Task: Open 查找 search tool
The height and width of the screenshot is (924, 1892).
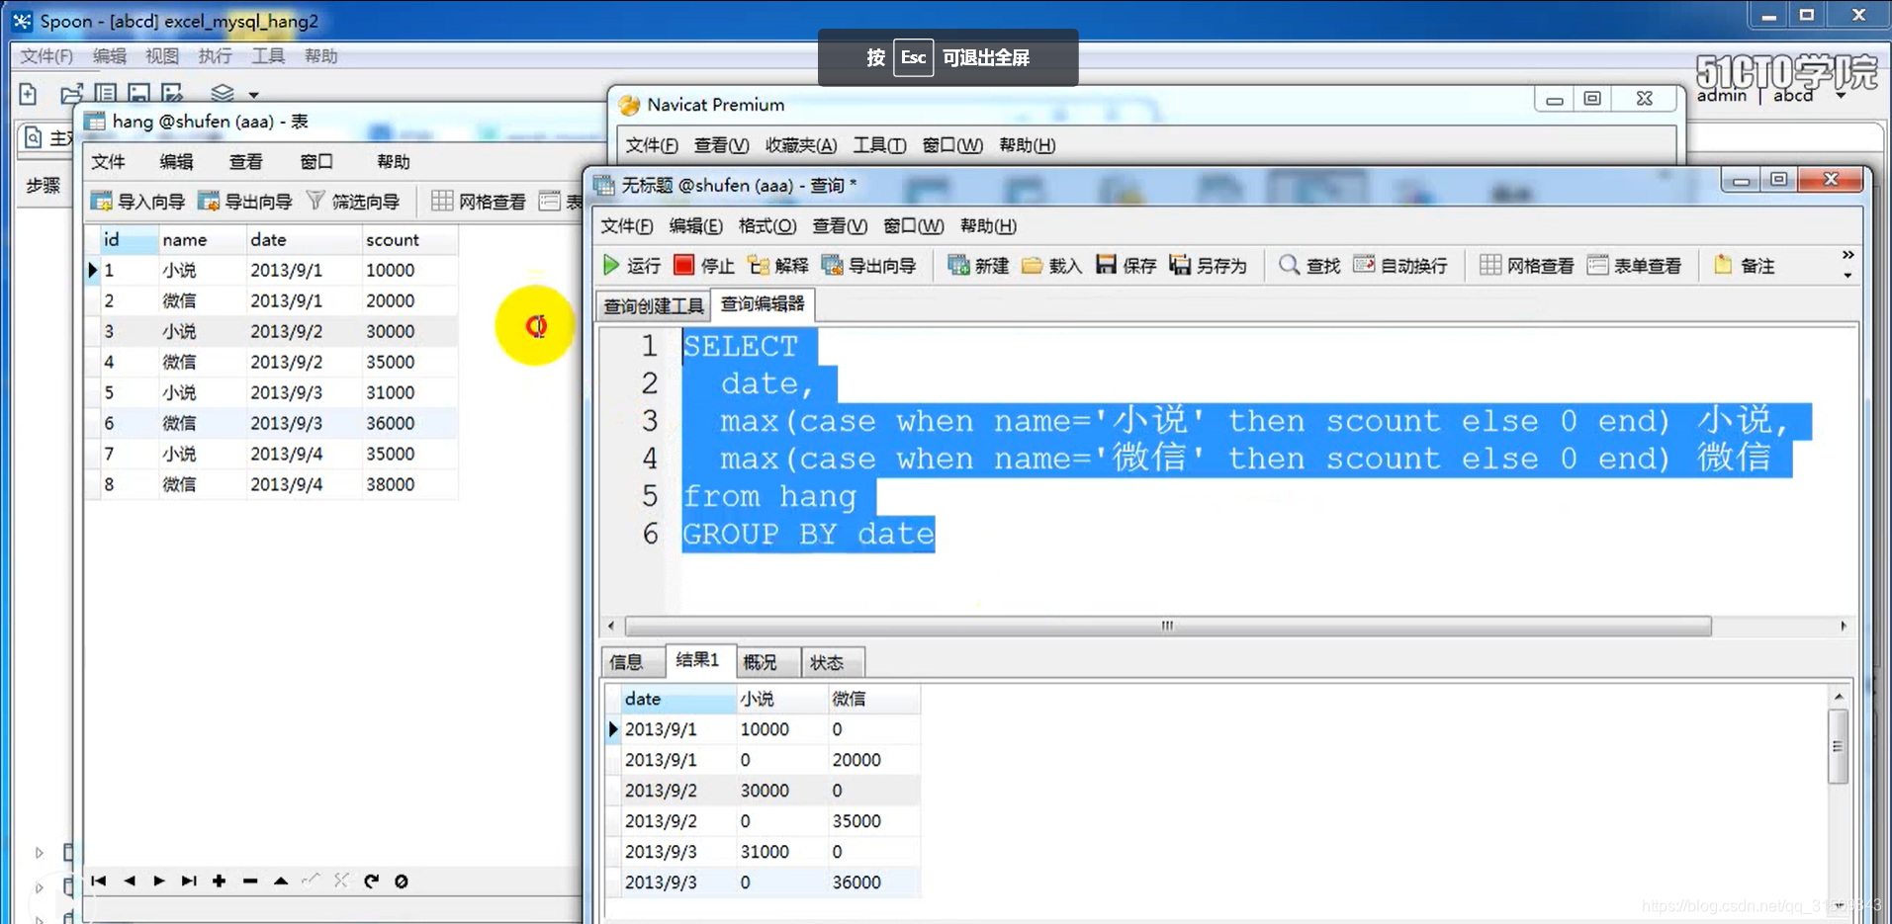Action: (x=1308, y=265)
